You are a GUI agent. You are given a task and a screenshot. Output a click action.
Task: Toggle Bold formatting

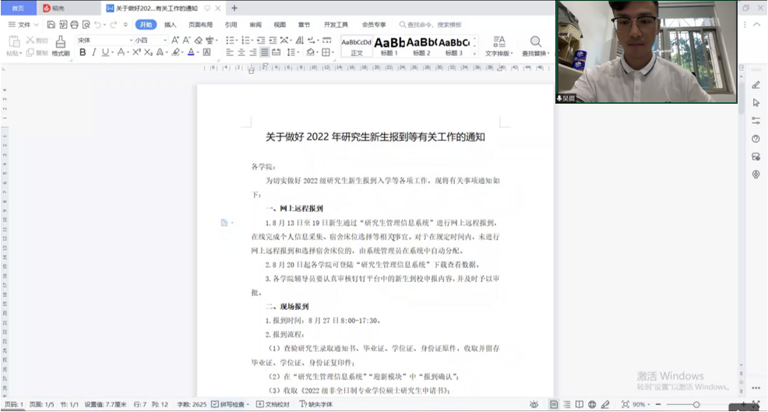pyautogui.click(x=83, y=52)
